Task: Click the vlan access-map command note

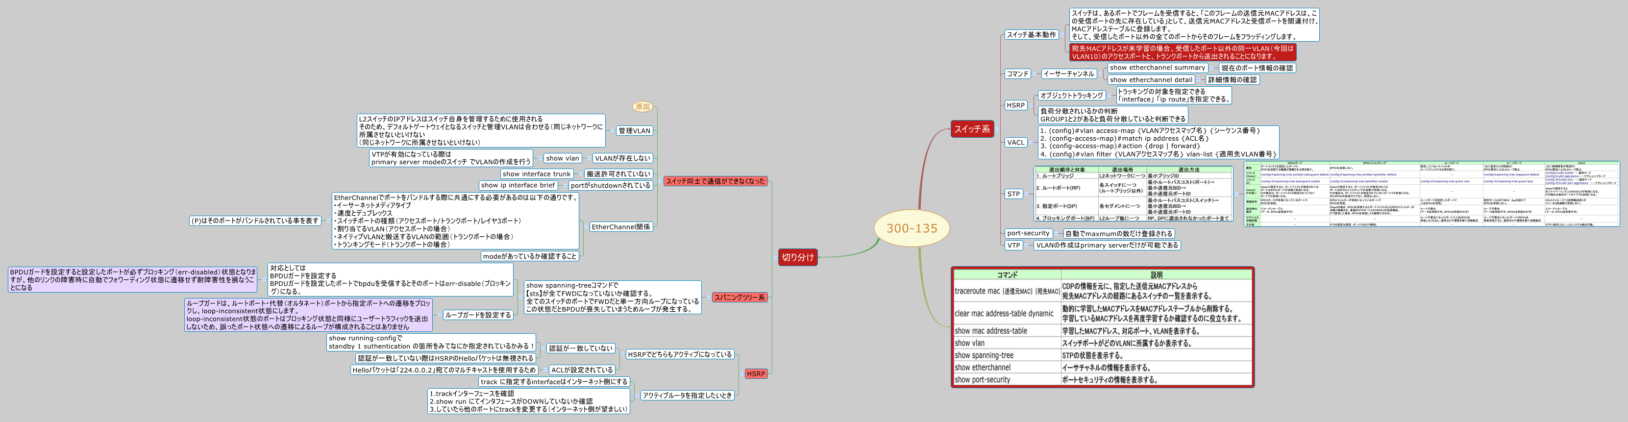Action: coord(1159,142)
